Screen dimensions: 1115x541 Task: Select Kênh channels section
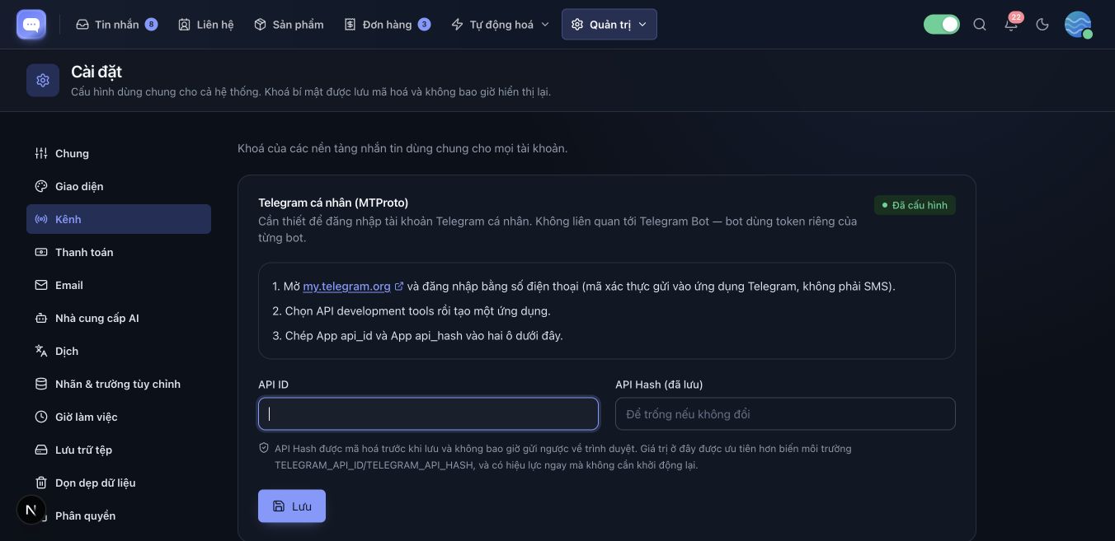pos(119,219)
